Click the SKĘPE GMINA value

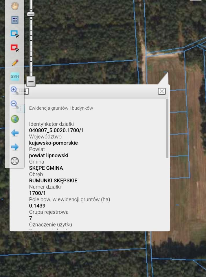click(46, 168)
